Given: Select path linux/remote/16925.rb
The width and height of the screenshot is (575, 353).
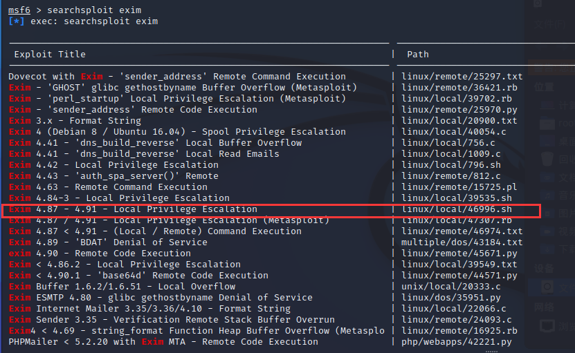Looking at the screenshot, I should [459, 331].
